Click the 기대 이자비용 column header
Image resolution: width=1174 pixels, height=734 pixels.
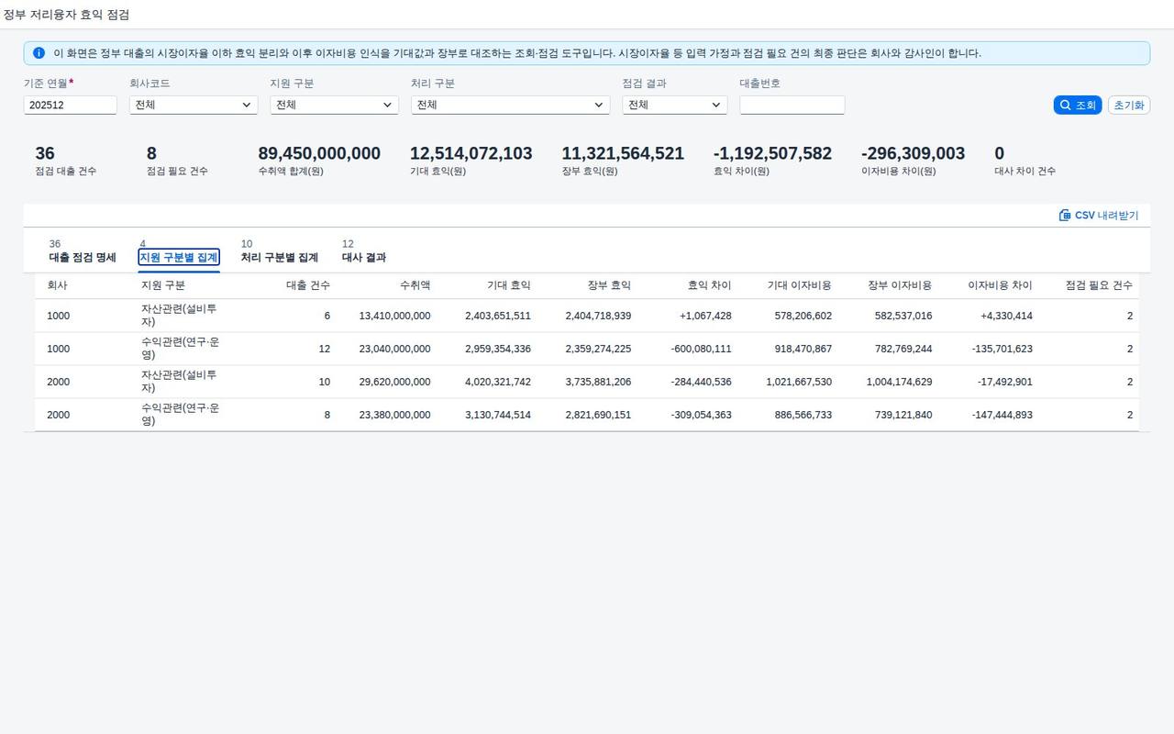800,285
